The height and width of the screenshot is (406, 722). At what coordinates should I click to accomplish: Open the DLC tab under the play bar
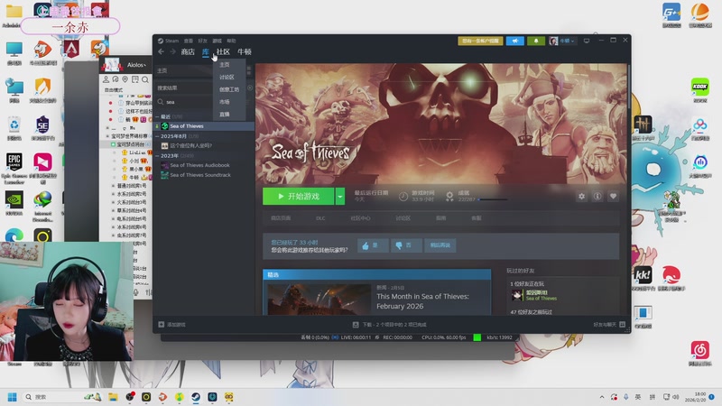tap(320, 218)
